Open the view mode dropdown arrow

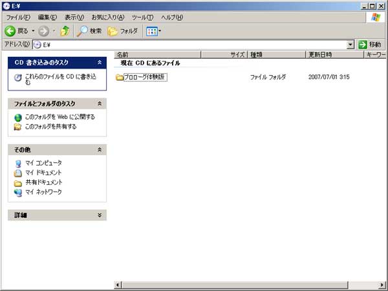(160, 31)
